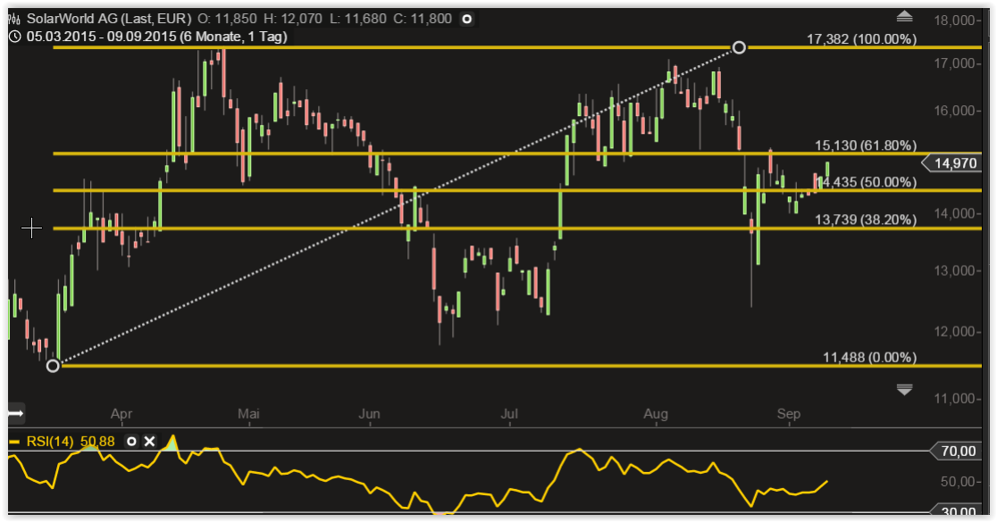Remove the RSI(14) indicator with X
The width and height of the screenshot is (997, 522).
[x=149, y=442]
